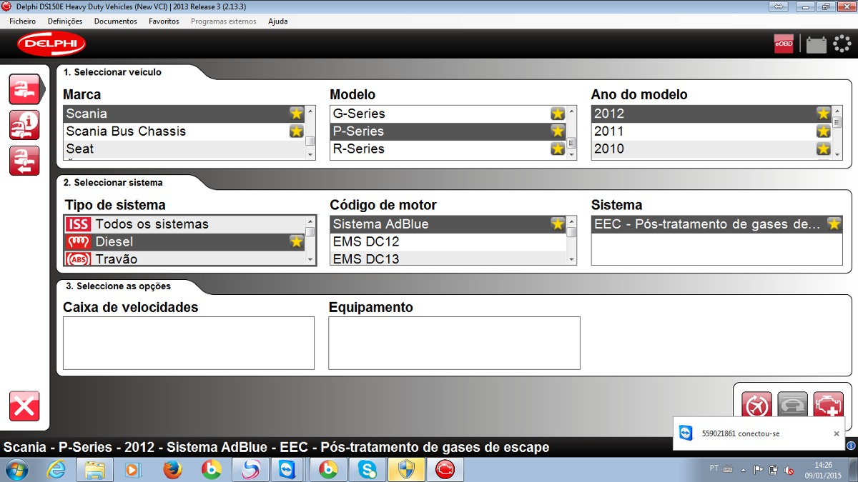Show hidden tray icons arrow
Image resolution: width=858 pixels, height=482 pixels.
tap(743, 470)
